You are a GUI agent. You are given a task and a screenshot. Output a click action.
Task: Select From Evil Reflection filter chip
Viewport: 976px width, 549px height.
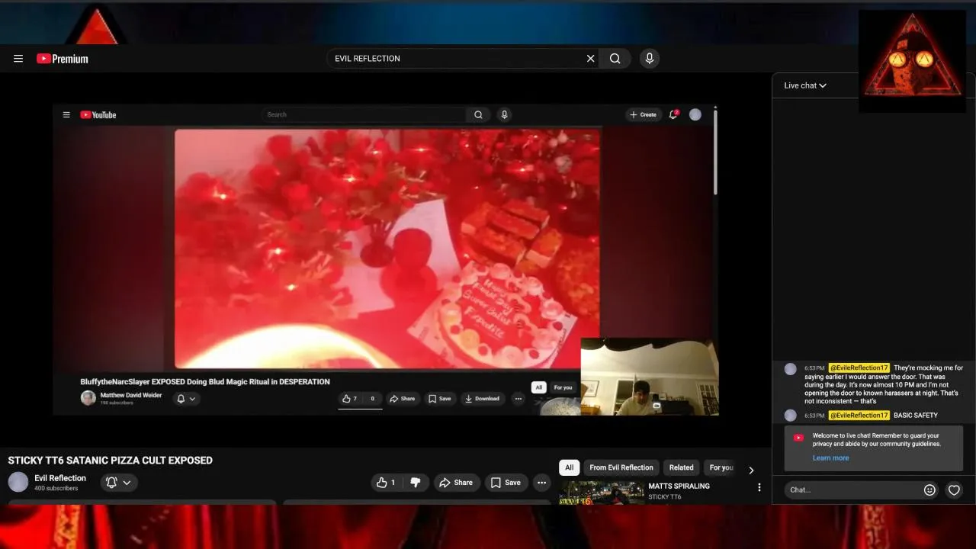pos(621,467)
